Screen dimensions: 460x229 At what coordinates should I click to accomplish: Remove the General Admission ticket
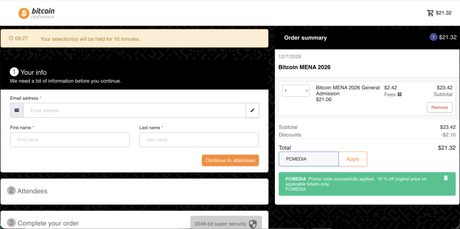point(439,108)
